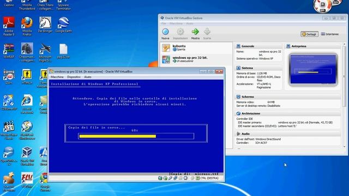Open the SlimBrowser desktop shortcut

pyautogui.click(x=27, y=130)
